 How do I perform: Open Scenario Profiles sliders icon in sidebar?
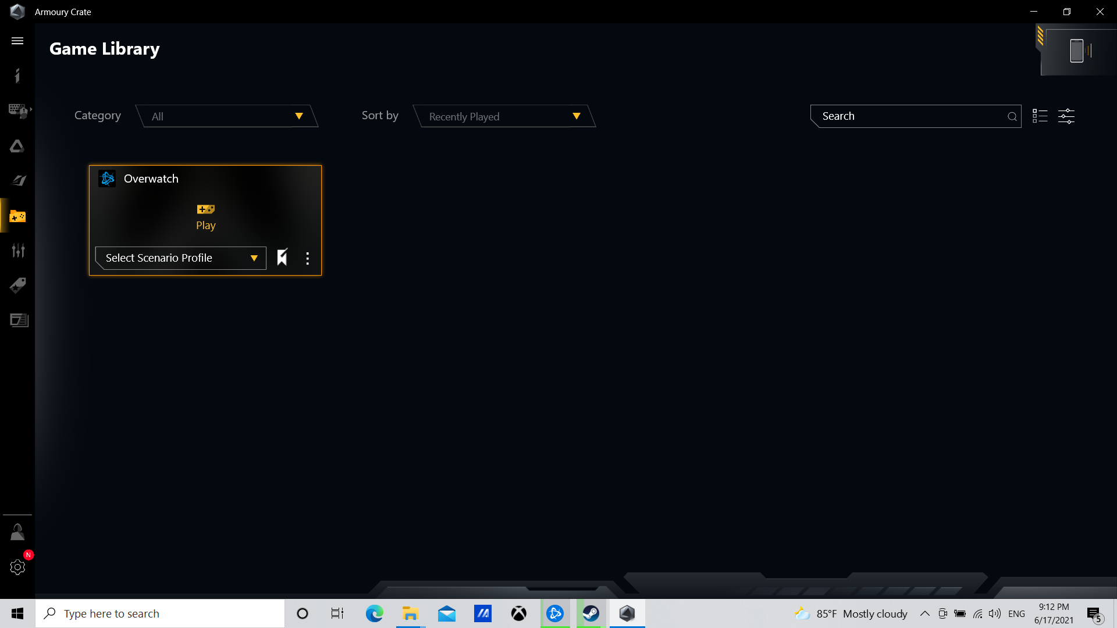coord(18,251)
